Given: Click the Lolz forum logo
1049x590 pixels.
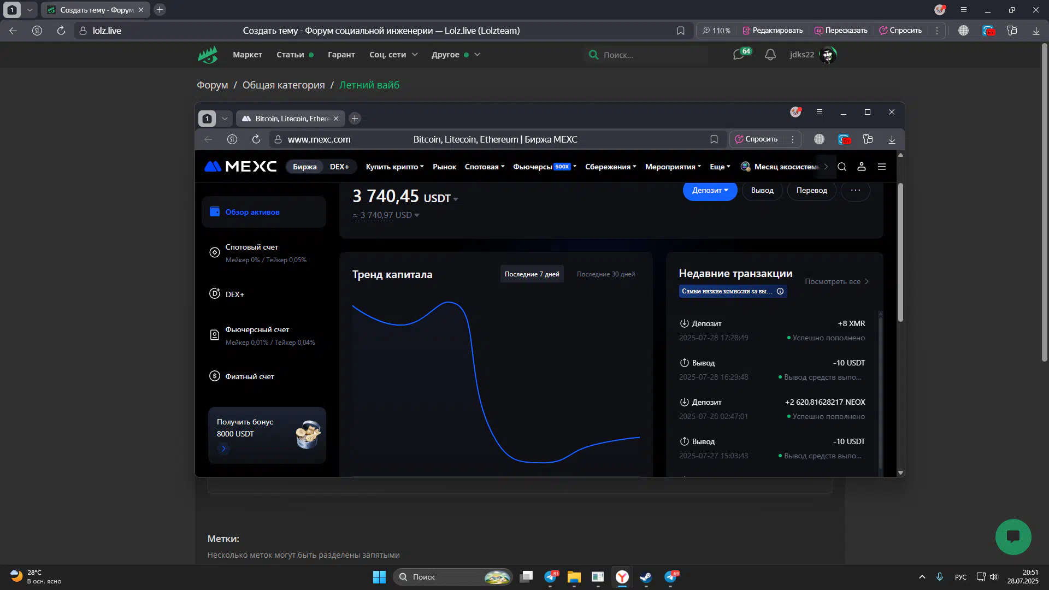Looking at the screenshot, I should 208,55.
